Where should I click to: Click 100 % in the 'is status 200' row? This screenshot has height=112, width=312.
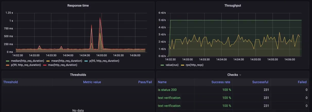coord(227,90)
